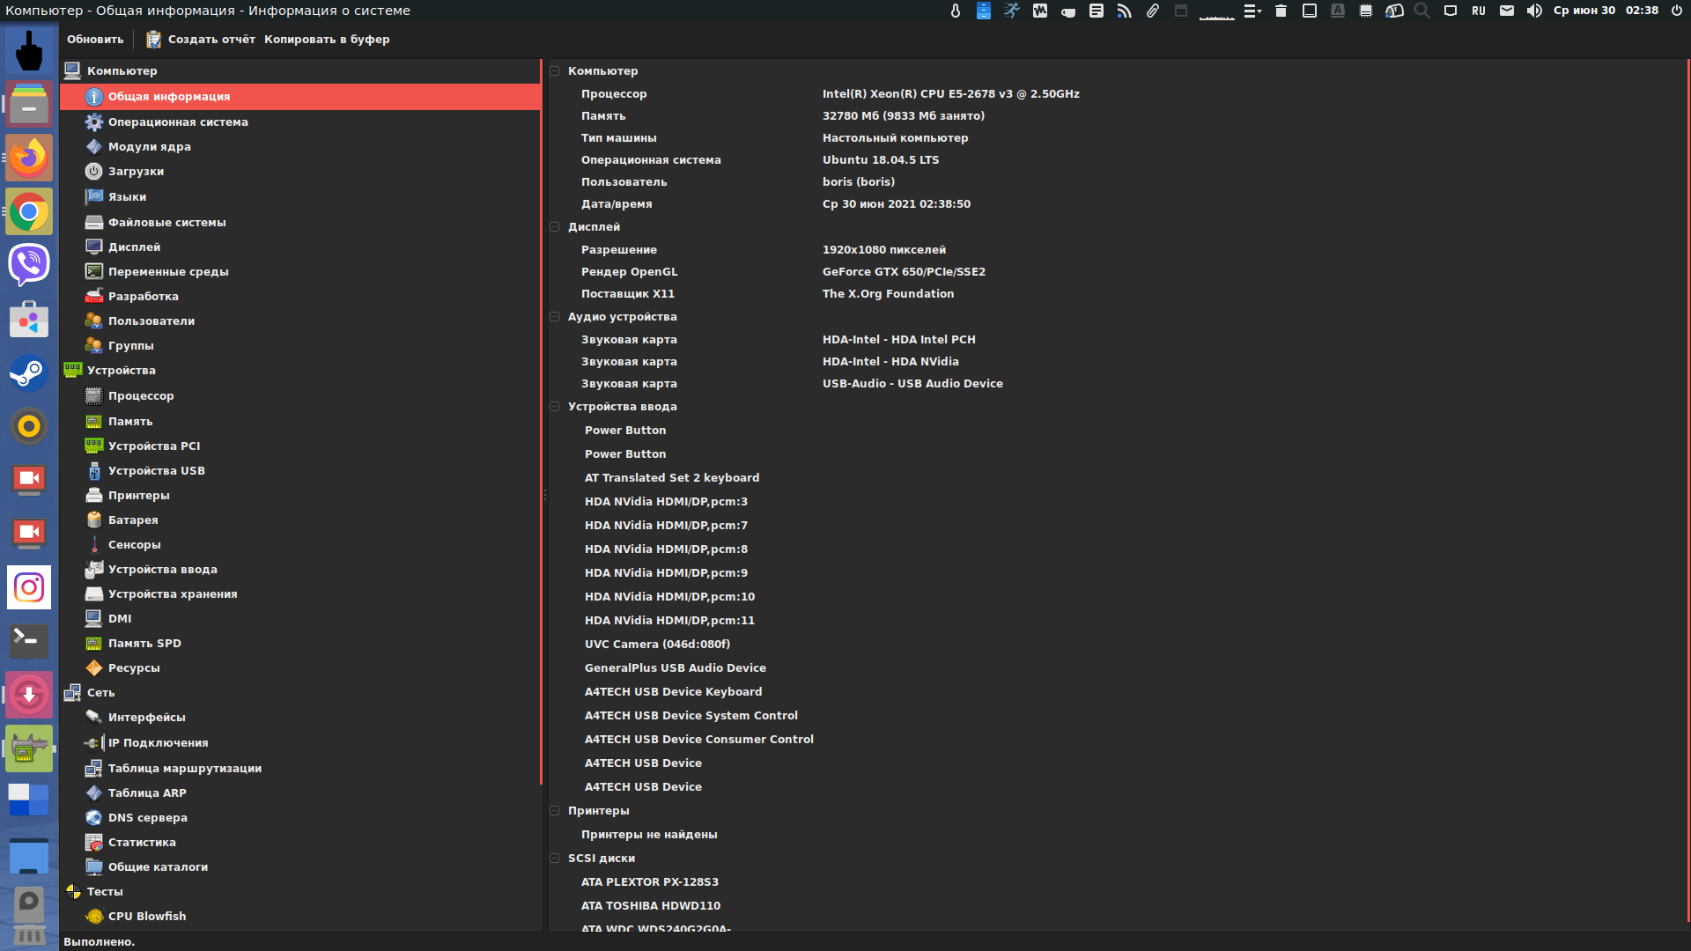Select the Battery icon in sidebar

[94, 520]
